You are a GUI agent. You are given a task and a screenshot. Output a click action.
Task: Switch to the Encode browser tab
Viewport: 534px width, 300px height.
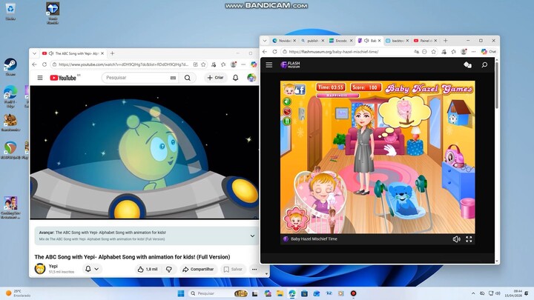339,41
